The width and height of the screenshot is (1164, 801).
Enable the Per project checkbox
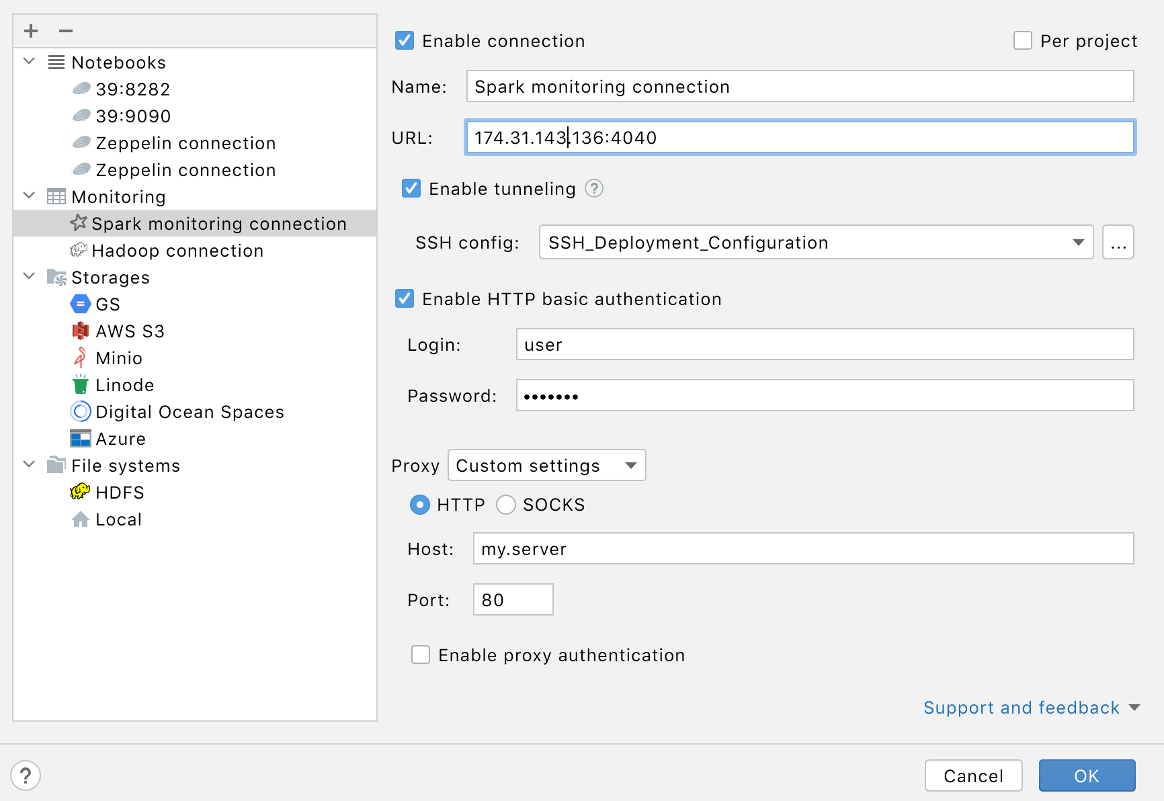coord(1022,40)
